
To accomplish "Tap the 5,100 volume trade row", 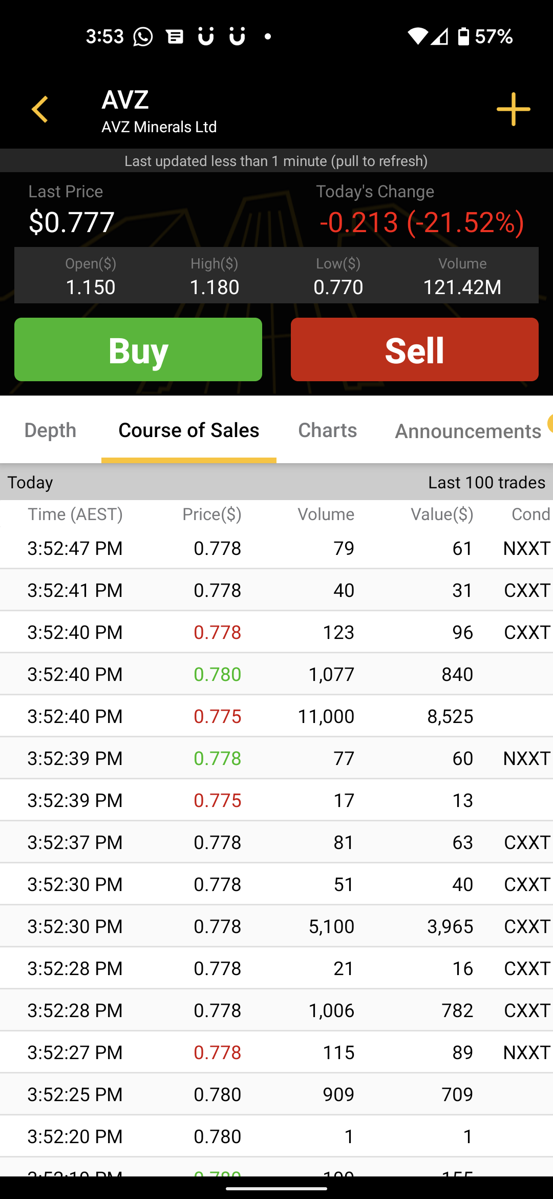I will (x=276, y=926).
